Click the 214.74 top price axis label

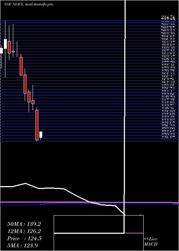(x=168, y=17)
